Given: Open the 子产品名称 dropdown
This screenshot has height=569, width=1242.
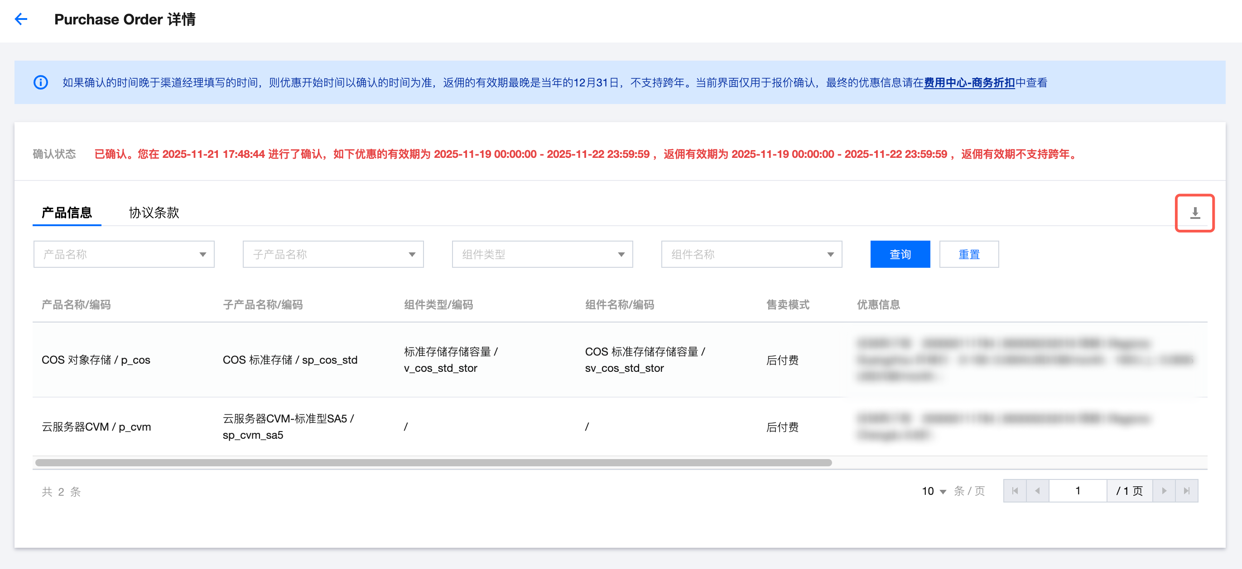Looking at the screenshot, I should pyautogui.click(x=333, y=254).
